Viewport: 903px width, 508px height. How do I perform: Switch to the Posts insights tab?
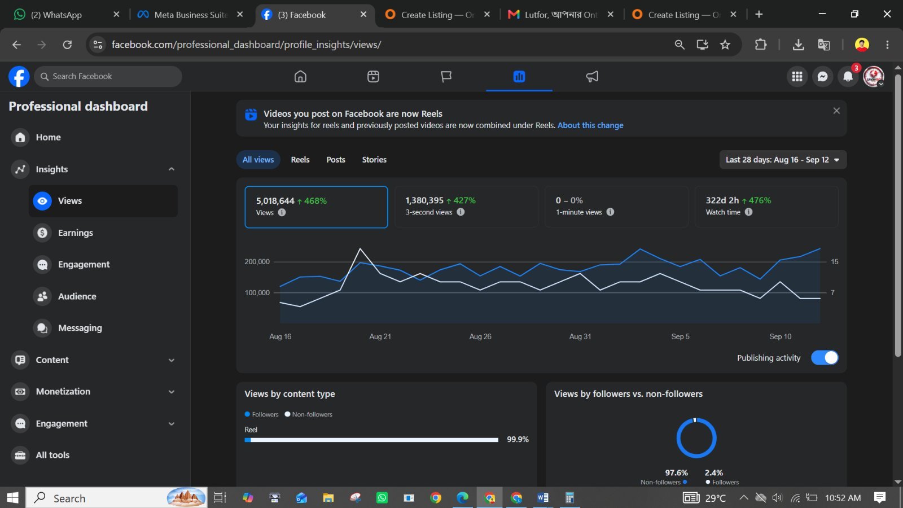coord(336,160)
